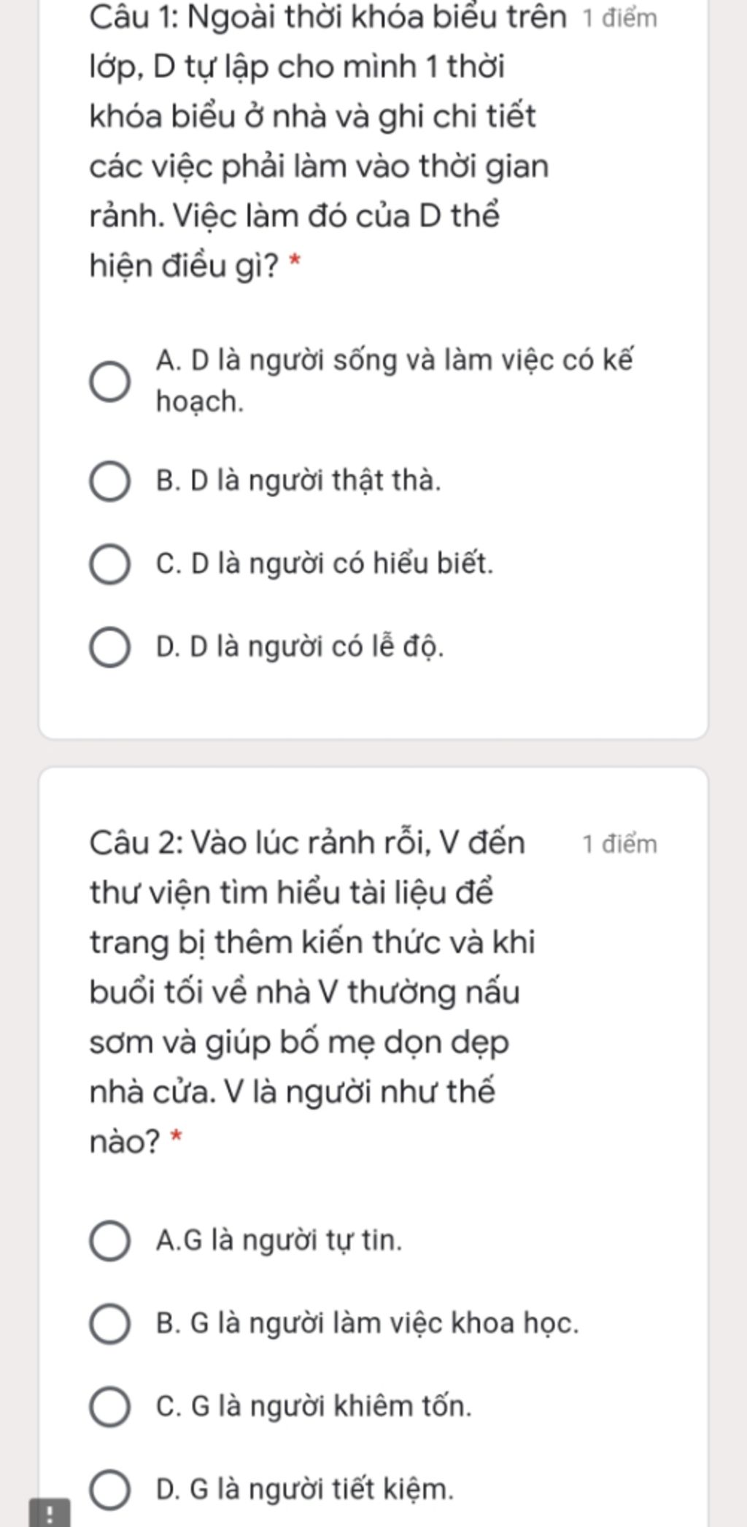Click the Câu 1 question title text
This screenshot has height=1527, width=747.
tap(328, 142)
